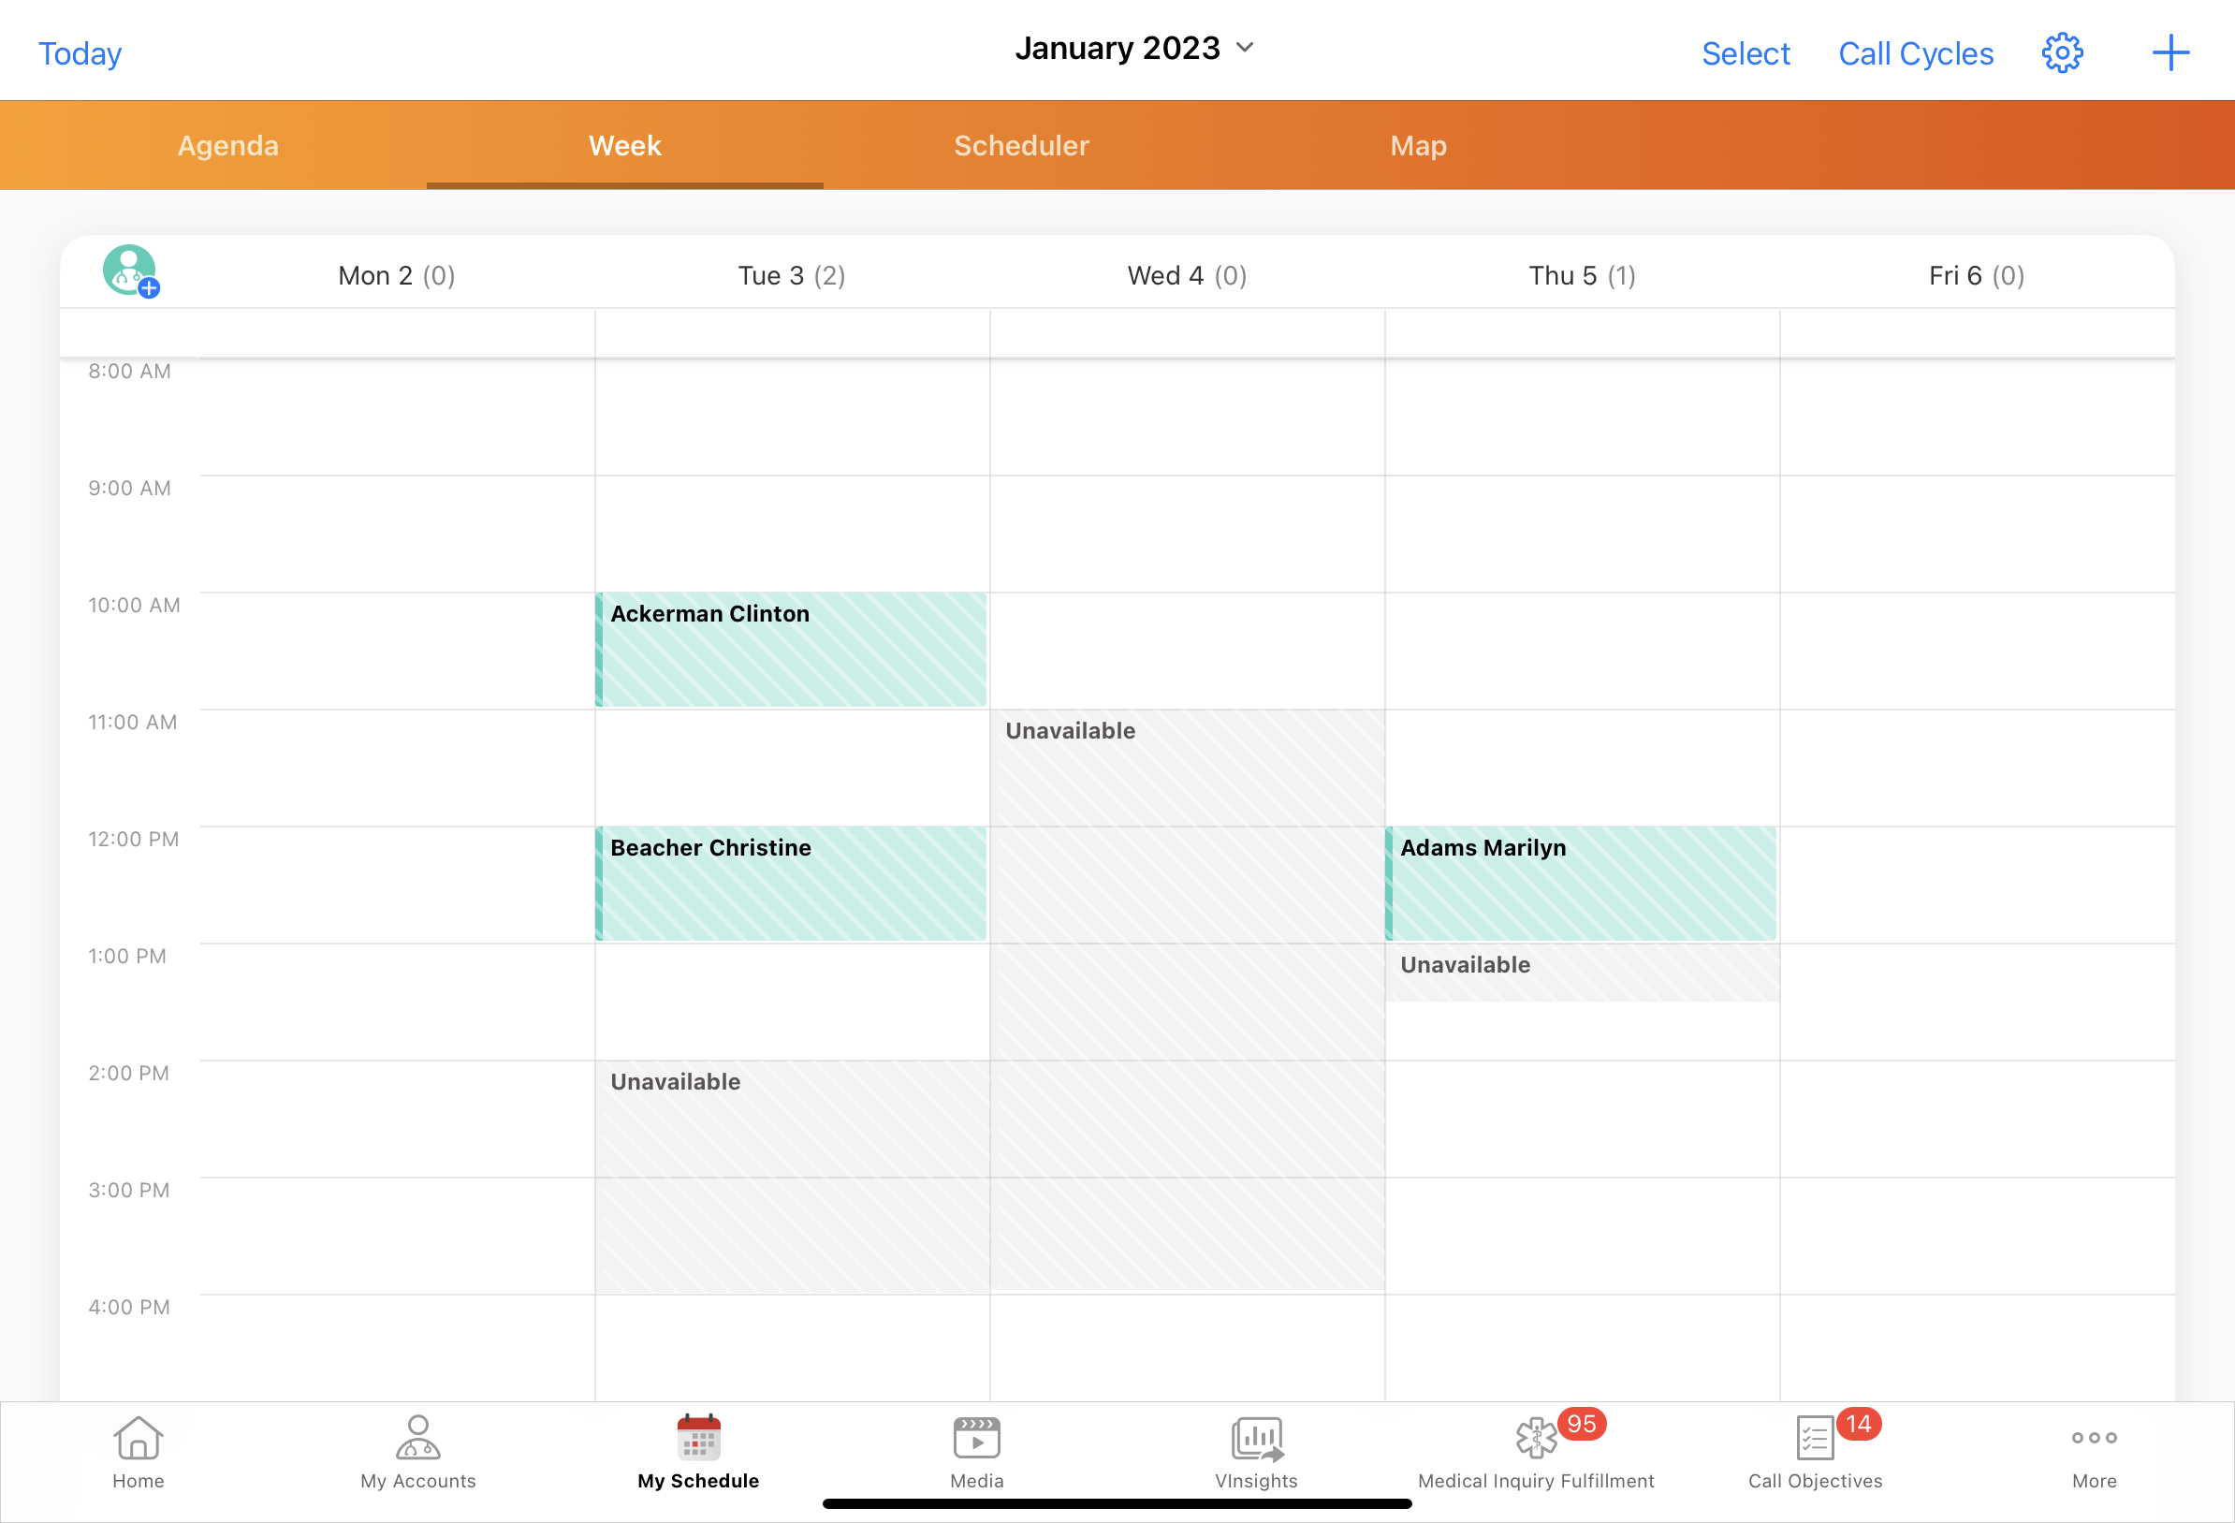Screen dimensions: 2235x1523
Task: Open Call Cycles
Action: [1915, 54]
